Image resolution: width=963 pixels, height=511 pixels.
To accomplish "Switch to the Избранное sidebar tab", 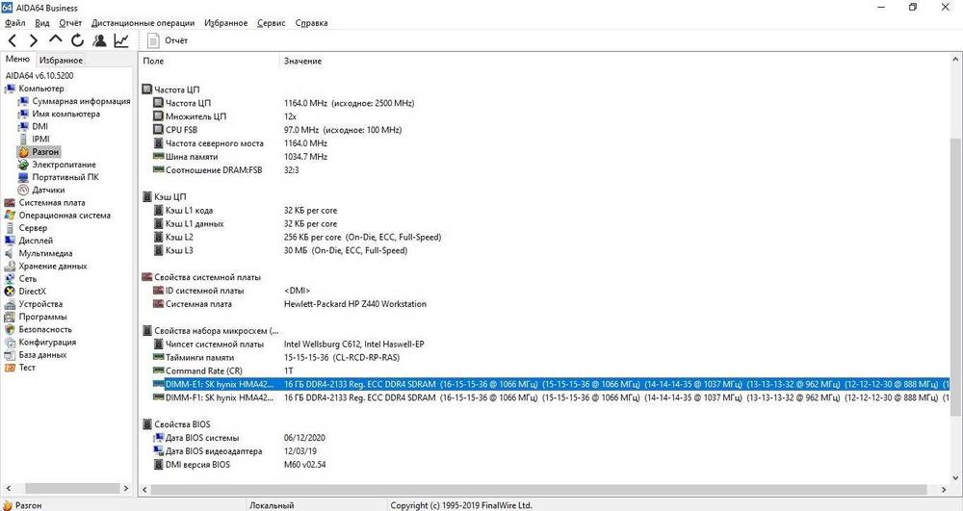I will click(61, 60).
